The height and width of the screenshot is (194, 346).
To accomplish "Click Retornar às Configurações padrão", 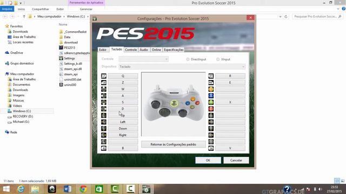I will tap(173, 144).
